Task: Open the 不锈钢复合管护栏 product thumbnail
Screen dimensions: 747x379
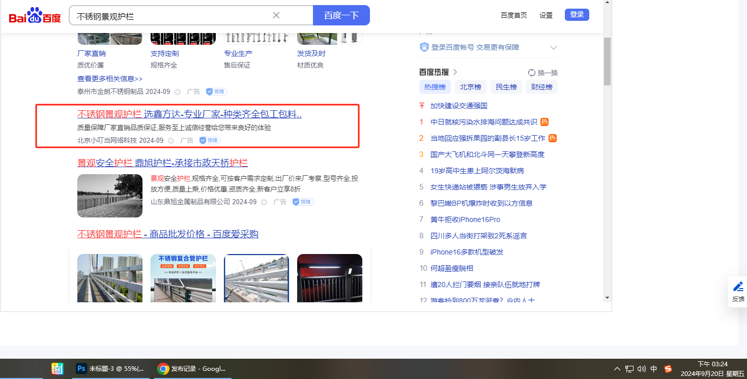Action: coord(183,278)
